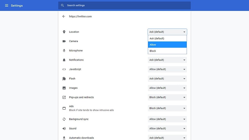Screen dimensions: 249x140
Task: Open the Pop-ups and redirects dropdown
Action: click(167, 97)
